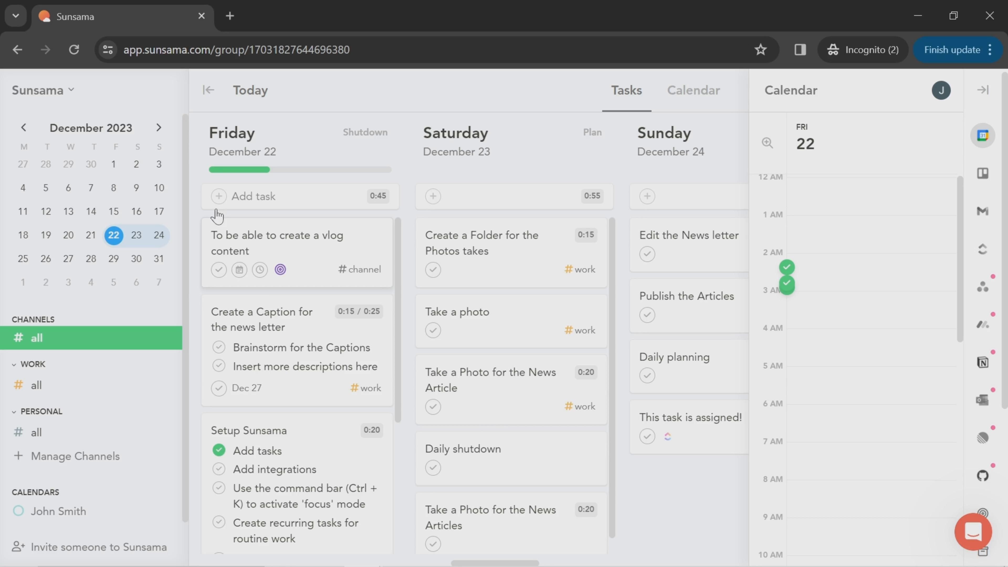Select the Tasks tab
1008x567 pixels.
(x=626, y=90)
